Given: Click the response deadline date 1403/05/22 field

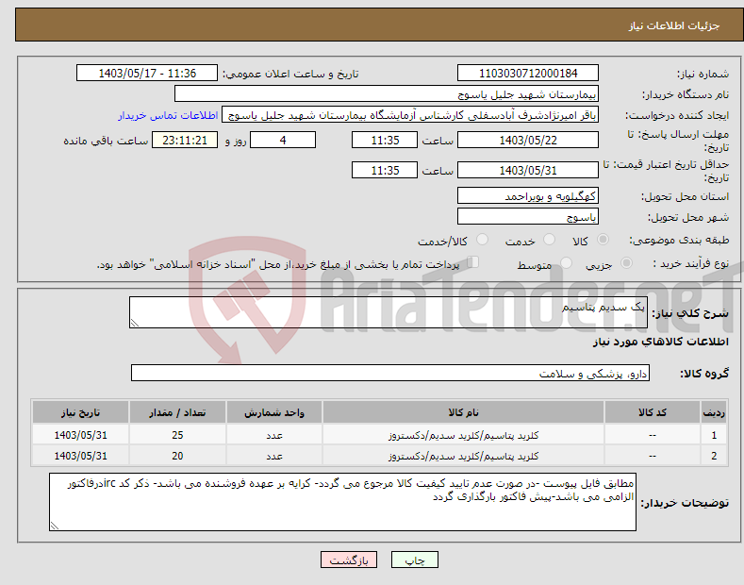Looking at the screenshot, I should pos(528,140).
